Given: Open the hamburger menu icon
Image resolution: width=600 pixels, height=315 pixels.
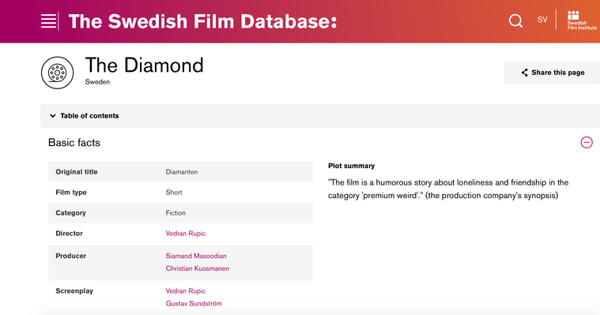Looking at the screenshot, I should click(48, 21).
